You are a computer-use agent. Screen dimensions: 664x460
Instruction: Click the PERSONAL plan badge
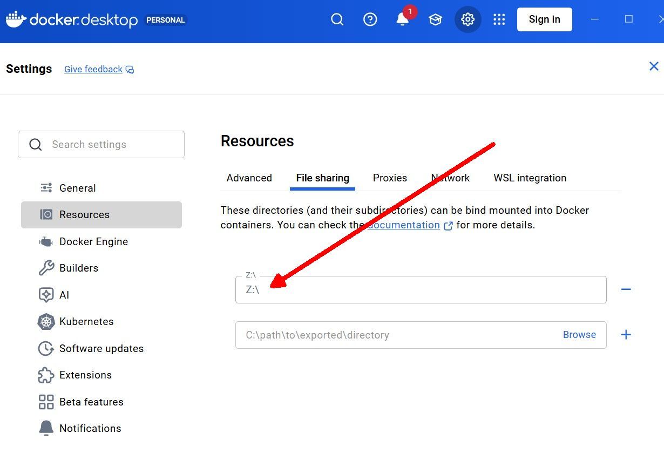165,20
